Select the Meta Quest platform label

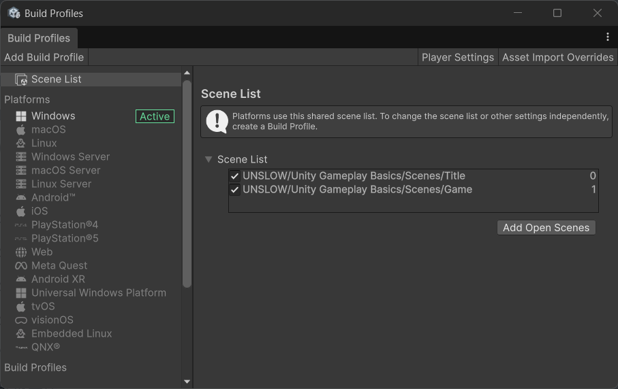coord(59,265)
